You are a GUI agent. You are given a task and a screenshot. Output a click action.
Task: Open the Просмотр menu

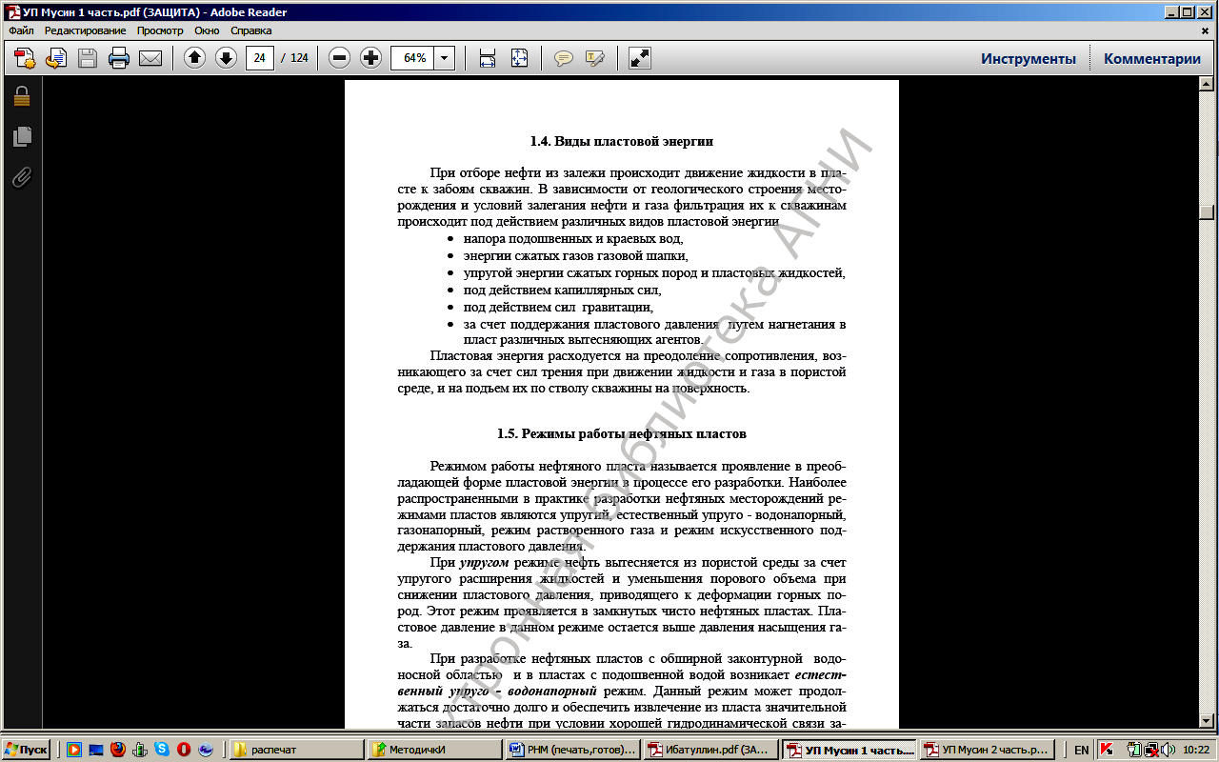pyautogui.click(x=159, y=30)
